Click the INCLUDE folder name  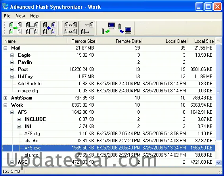35,119
